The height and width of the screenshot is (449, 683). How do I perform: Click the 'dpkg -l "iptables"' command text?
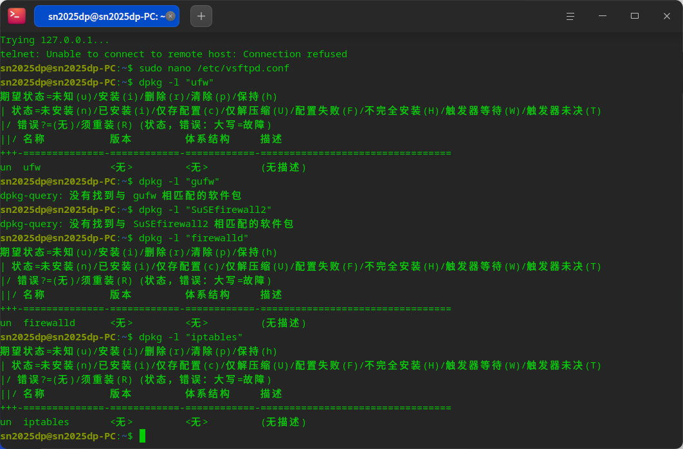191,337
